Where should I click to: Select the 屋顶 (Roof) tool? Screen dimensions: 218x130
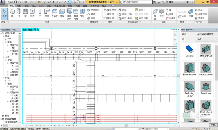(47, 13)
